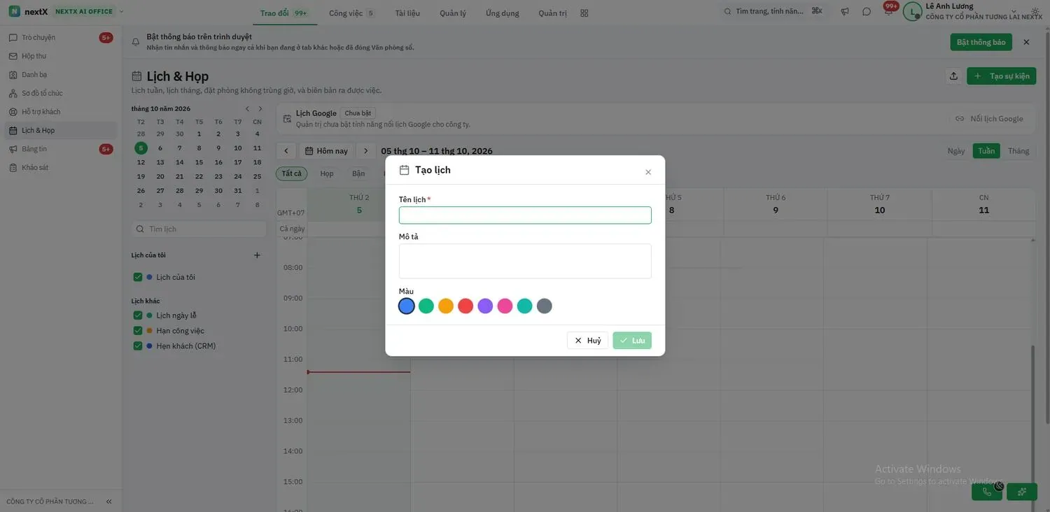The height and width of the screenshot is (512, 1050).
Task: Click the Lưu button in dialog
Action: coord(632,341)
